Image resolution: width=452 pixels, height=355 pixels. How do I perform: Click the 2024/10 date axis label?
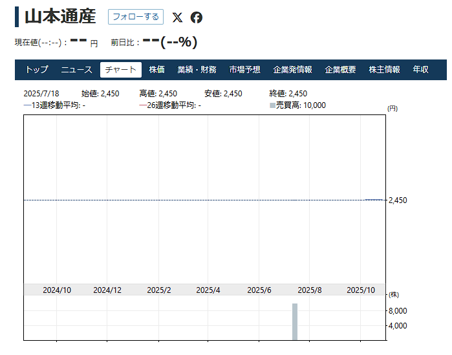(57, 290)
